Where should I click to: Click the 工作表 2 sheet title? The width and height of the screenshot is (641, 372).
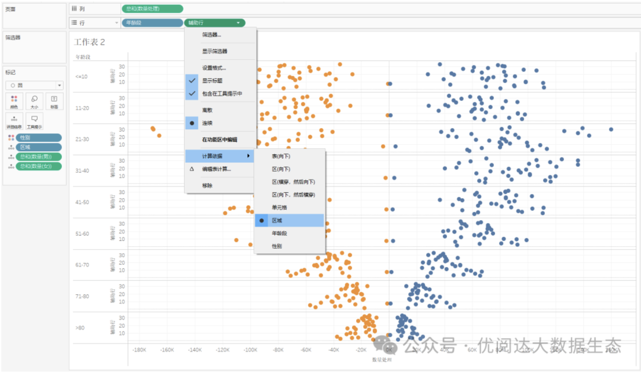(90, 42)
